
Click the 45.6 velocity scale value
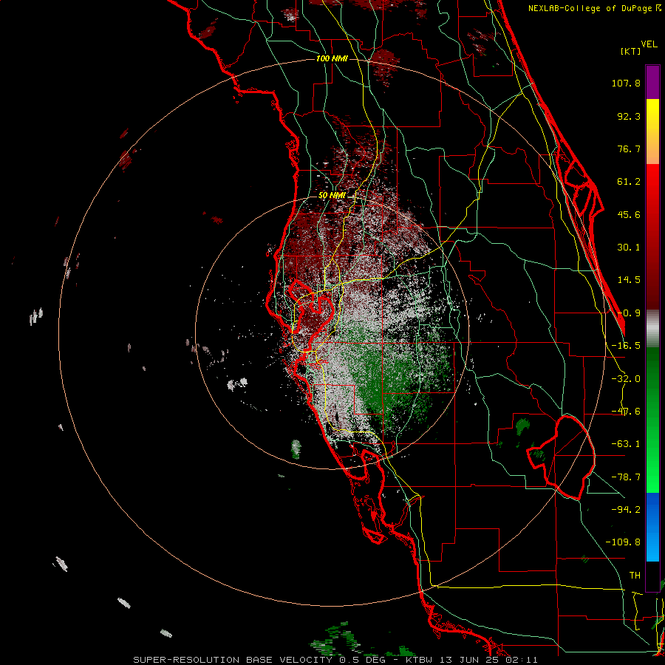click(x=629, y=214)
